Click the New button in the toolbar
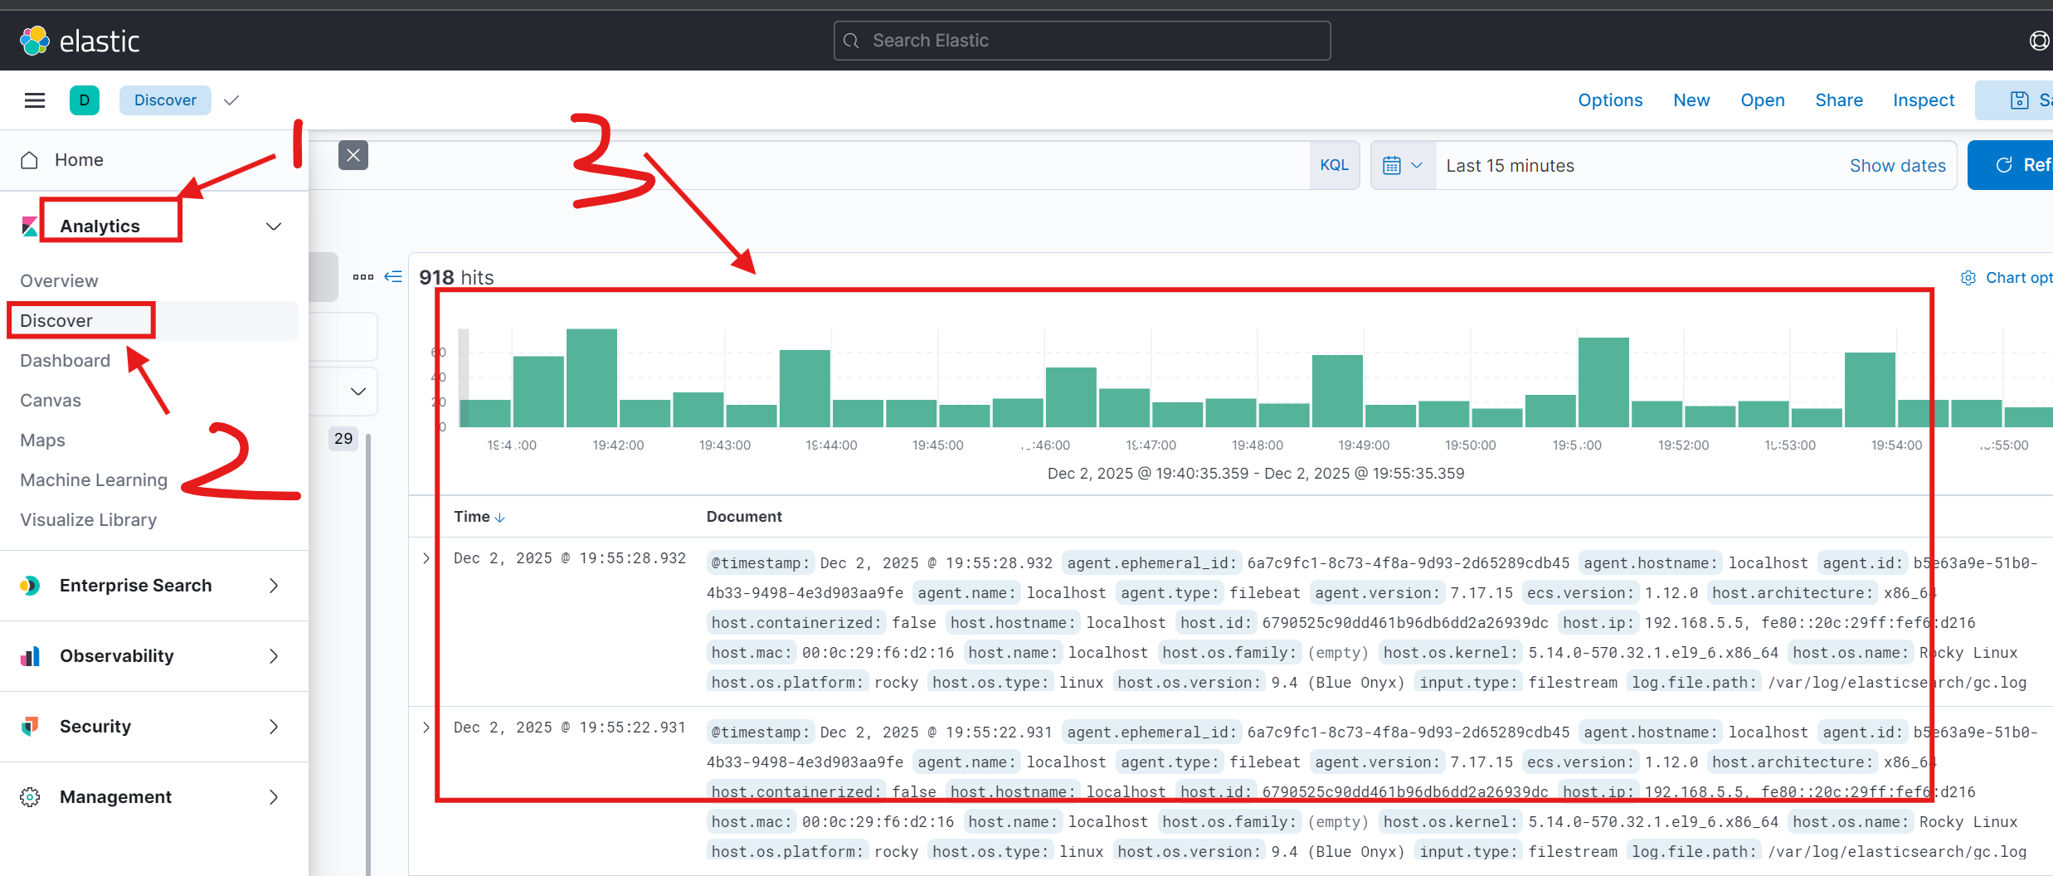The height and width of the screenshot is (876, 2053). 1691,100
